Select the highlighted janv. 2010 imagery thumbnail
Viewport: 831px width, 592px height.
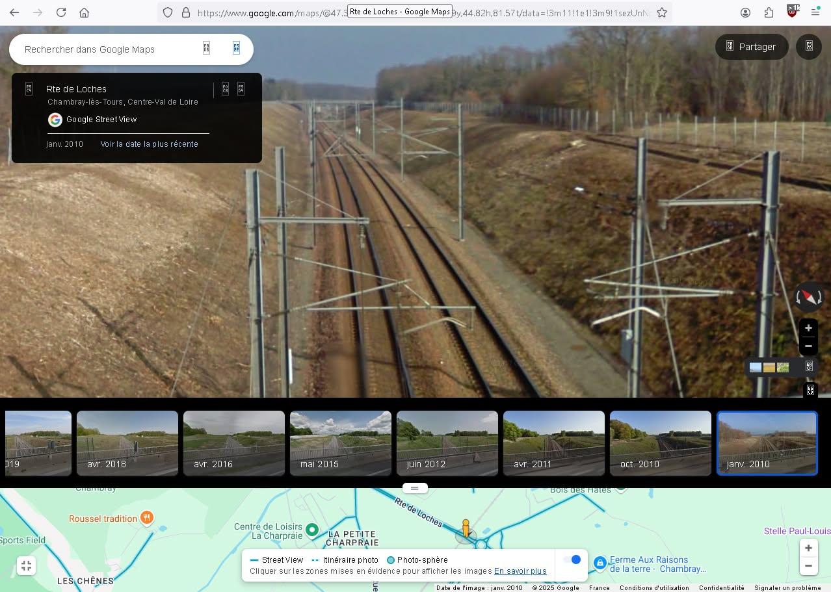[767, 443]
